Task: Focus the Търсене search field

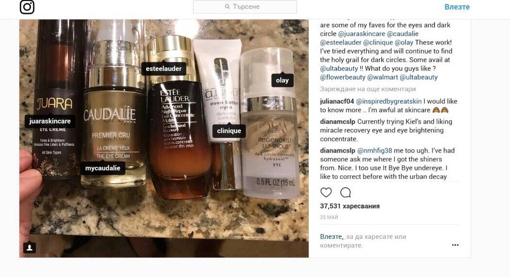Action: click(x=245, y=7)
